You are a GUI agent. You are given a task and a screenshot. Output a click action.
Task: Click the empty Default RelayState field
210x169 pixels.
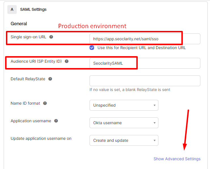click(x=145, y=81)
